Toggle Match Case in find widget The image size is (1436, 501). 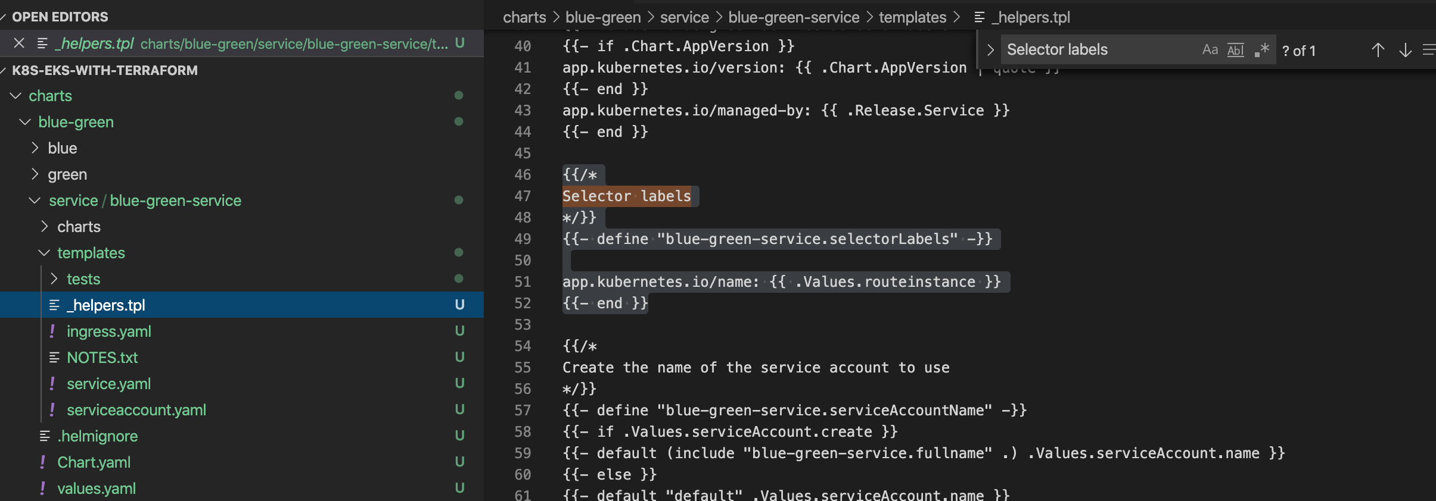(x=1210, y=50)
